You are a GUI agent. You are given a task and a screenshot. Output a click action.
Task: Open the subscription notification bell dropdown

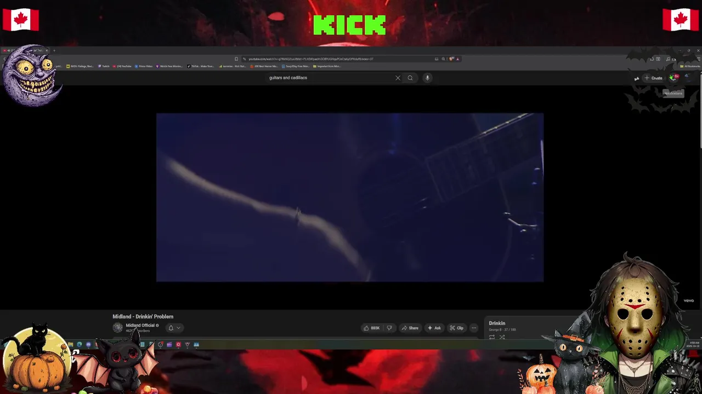pyautogui.click(x=174, y=328)
